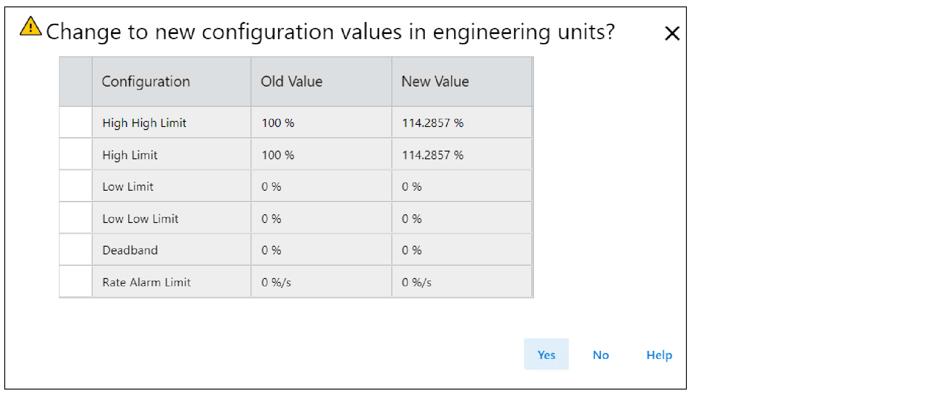Close the configuration change dialog
This screenshot has width=931, height=399.
[x=672, y=33]
